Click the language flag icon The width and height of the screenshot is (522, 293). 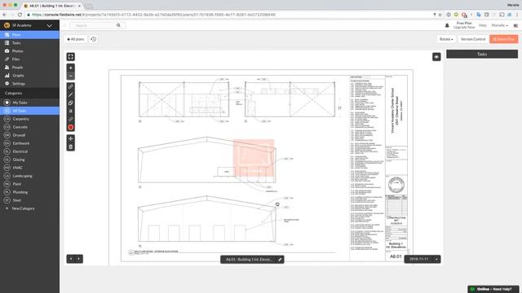[515, 25]
